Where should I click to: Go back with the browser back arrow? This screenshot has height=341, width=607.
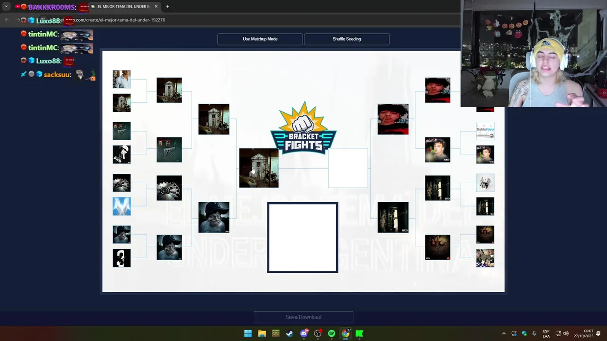coord(7,20)
